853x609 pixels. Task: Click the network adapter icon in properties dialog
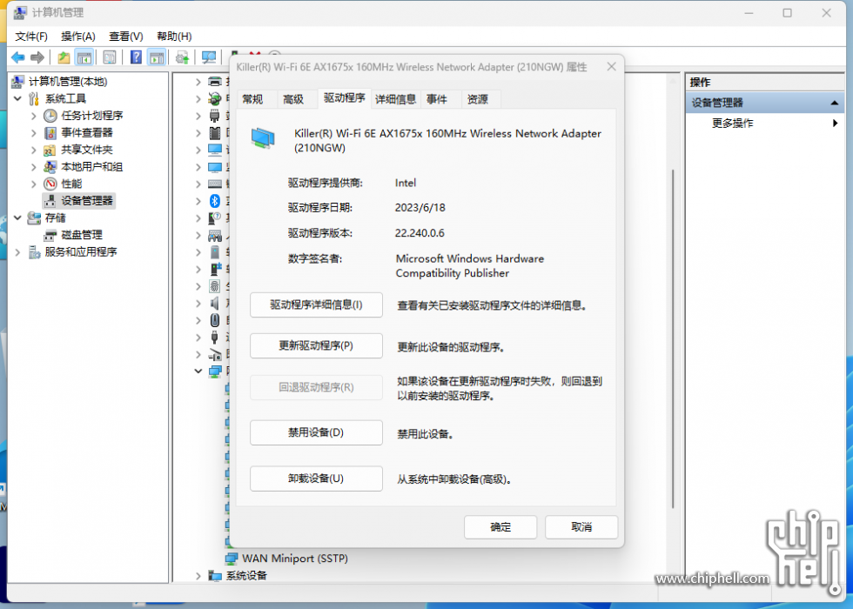pyautogui.click(x=263, y=138)
